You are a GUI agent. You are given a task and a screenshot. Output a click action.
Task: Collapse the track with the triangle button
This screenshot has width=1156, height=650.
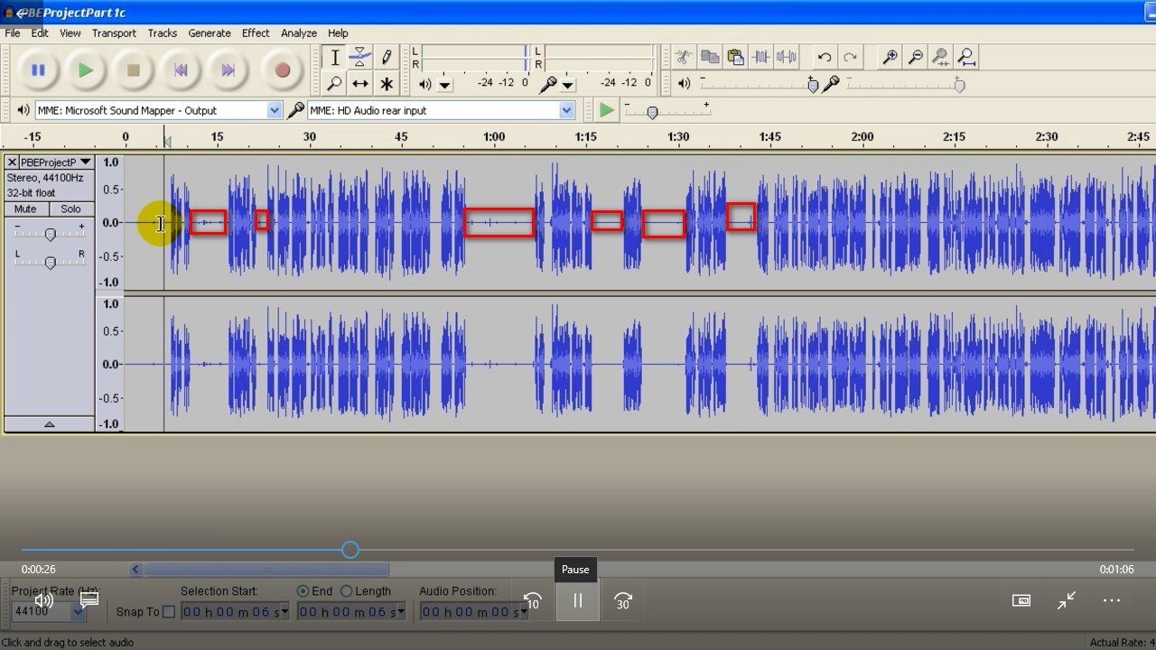point(50,423)
